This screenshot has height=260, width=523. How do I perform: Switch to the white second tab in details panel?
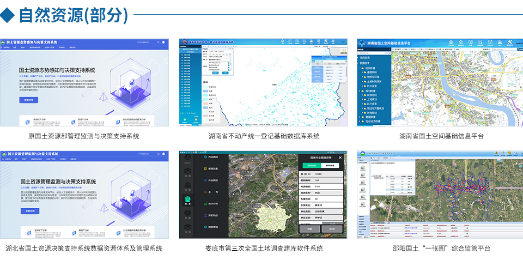pyautogui.click(x=329, y=165)
